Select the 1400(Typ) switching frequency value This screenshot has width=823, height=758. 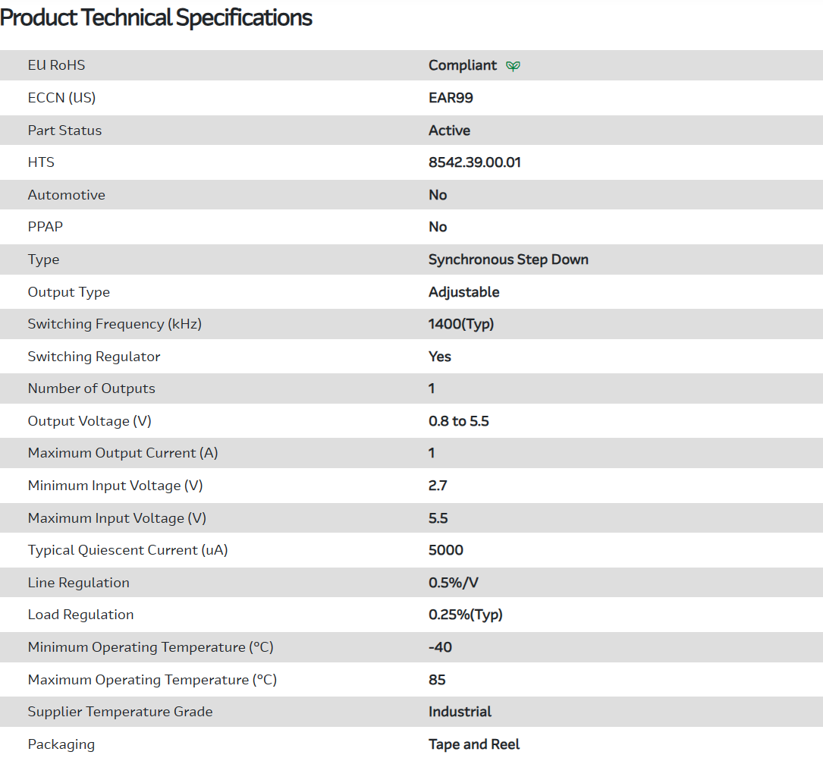[x=460, y=324]
